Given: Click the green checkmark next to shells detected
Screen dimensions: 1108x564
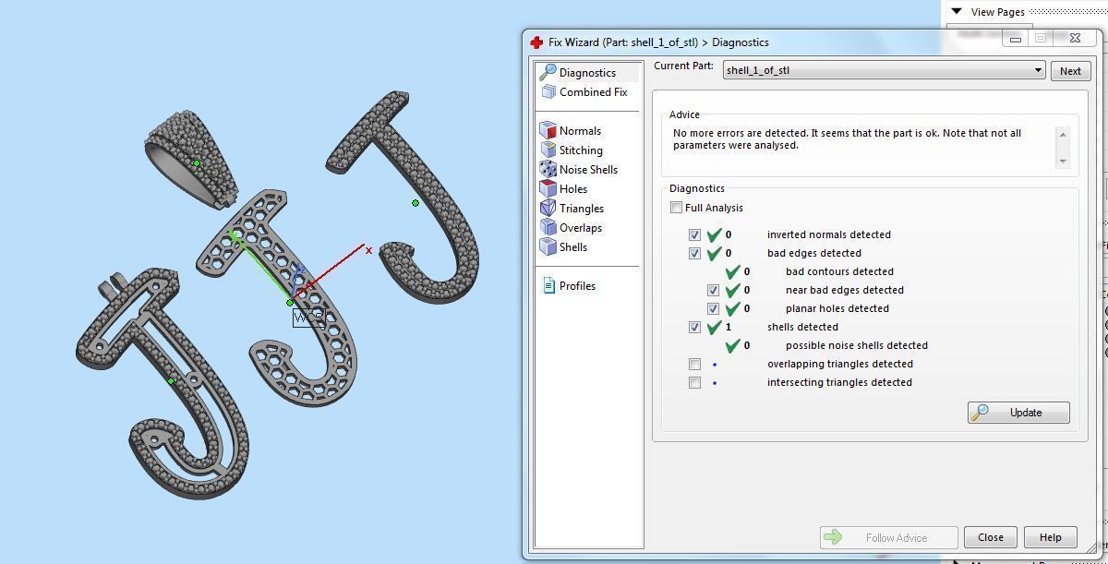Looking at the screenshot, I should [714, 327].
